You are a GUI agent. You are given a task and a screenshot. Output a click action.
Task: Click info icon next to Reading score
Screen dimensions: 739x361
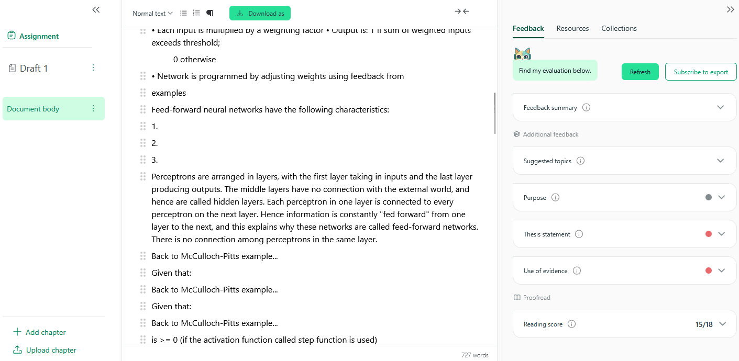click(571, 324)
